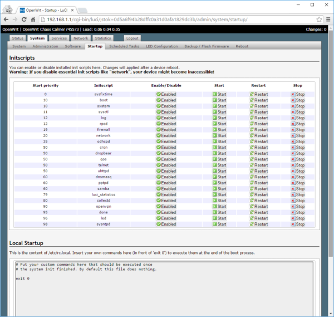Viewport: 334px width, 317px height.
Task: Go to Backup / Flash Firmware subtab
Action: 207,47
